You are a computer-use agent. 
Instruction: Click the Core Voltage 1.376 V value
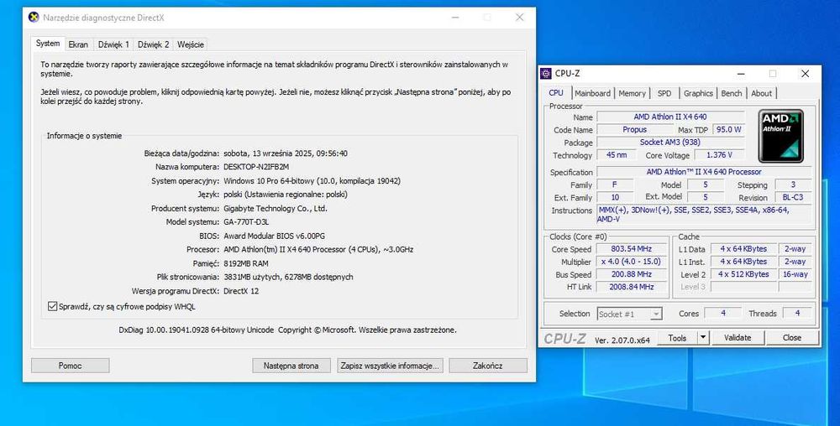(720, 155)
